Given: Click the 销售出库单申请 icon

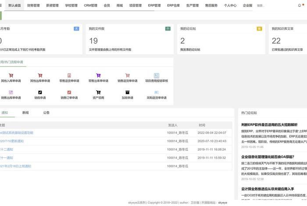Looking at the screenshot, I should 11,92.
